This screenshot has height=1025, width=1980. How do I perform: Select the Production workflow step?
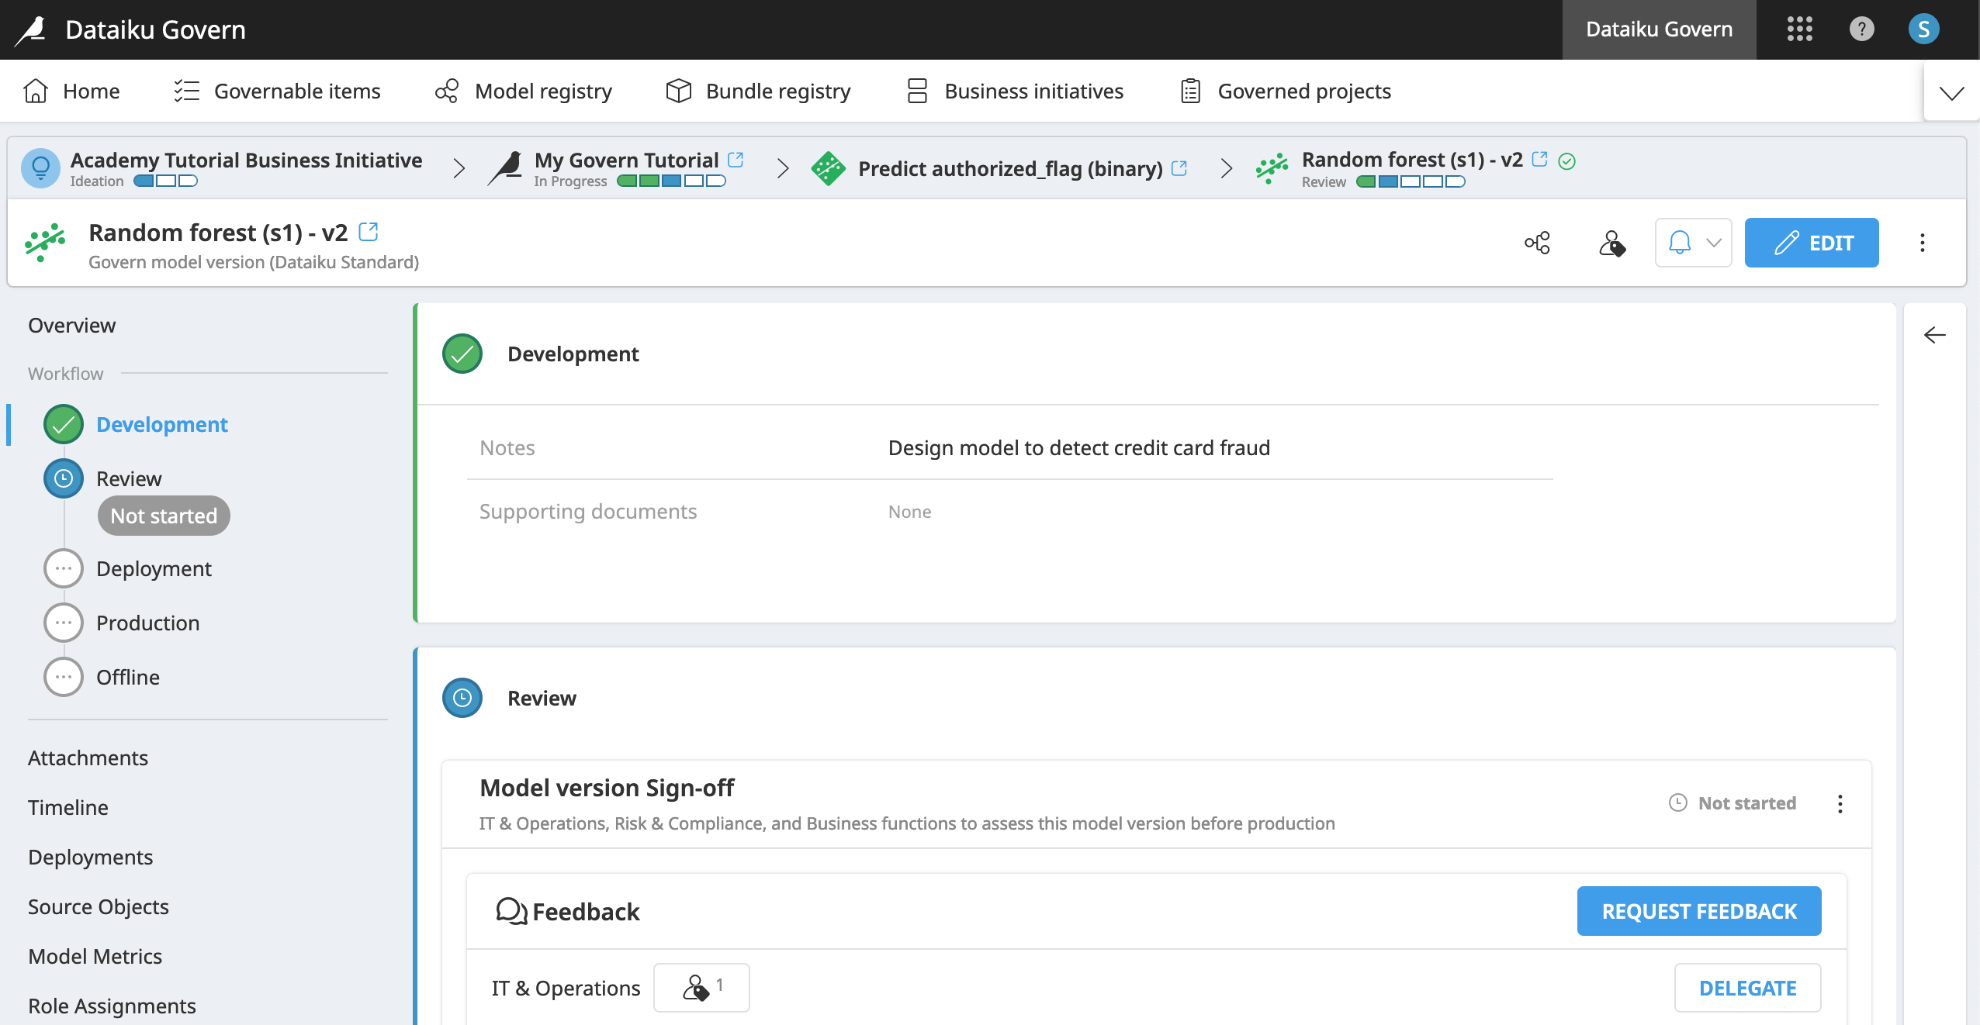click(x=147, y=623)
